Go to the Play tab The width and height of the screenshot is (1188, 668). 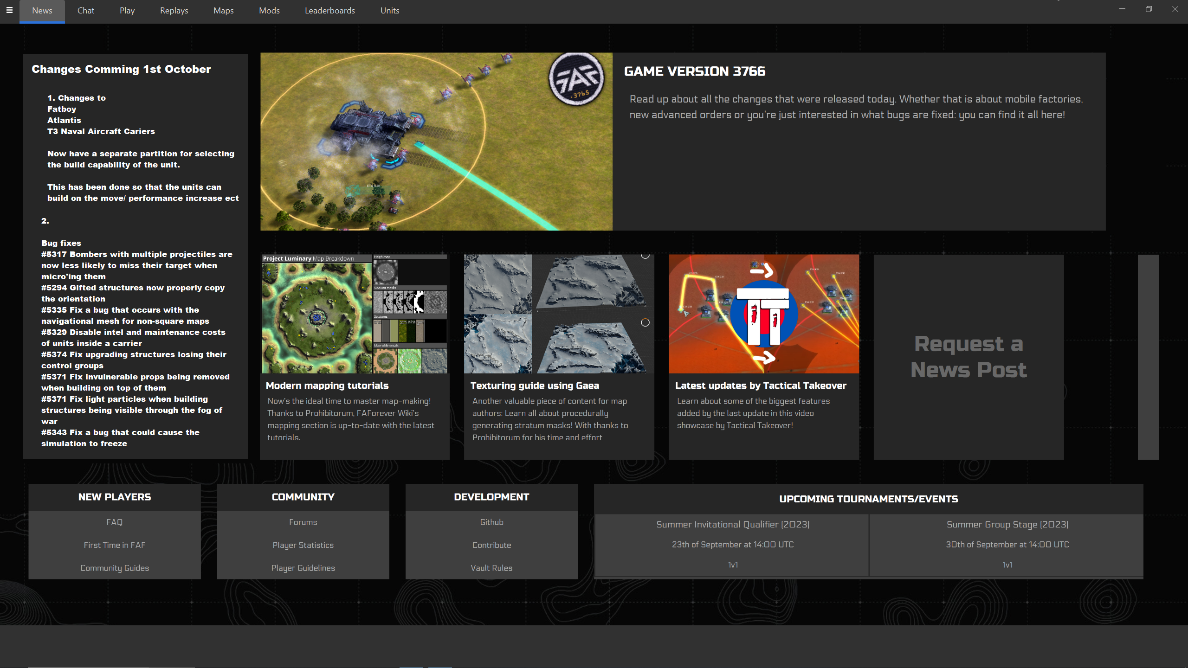(x=127, y=11)
